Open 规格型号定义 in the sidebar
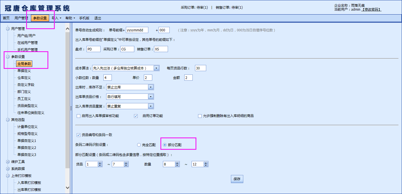 (28, 134)
